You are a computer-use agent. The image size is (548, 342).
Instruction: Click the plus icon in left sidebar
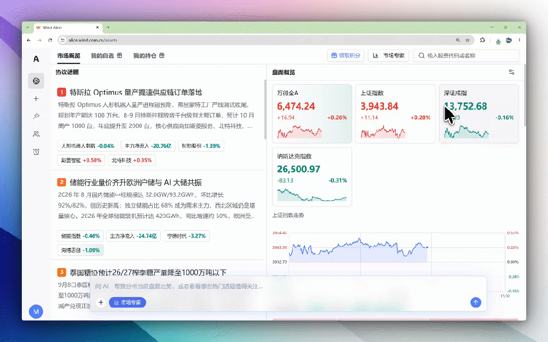coord(36,99)
